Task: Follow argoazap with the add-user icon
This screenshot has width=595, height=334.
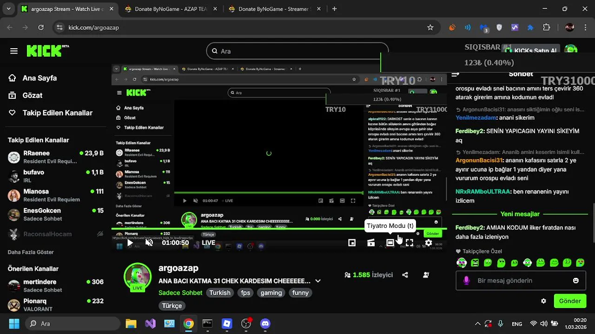Action: click(426, 275)
